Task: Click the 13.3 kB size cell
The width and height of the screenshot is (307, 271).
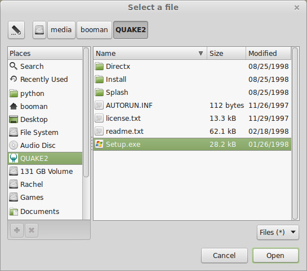Action: 223,118
